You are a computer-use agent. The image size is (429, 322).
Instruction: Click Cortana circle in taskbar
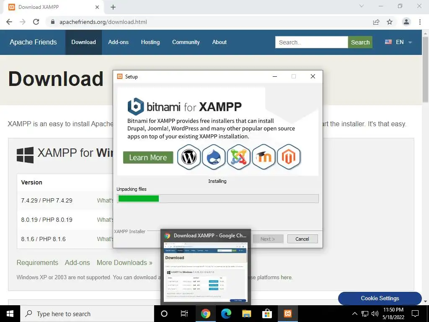pos(164,314)
